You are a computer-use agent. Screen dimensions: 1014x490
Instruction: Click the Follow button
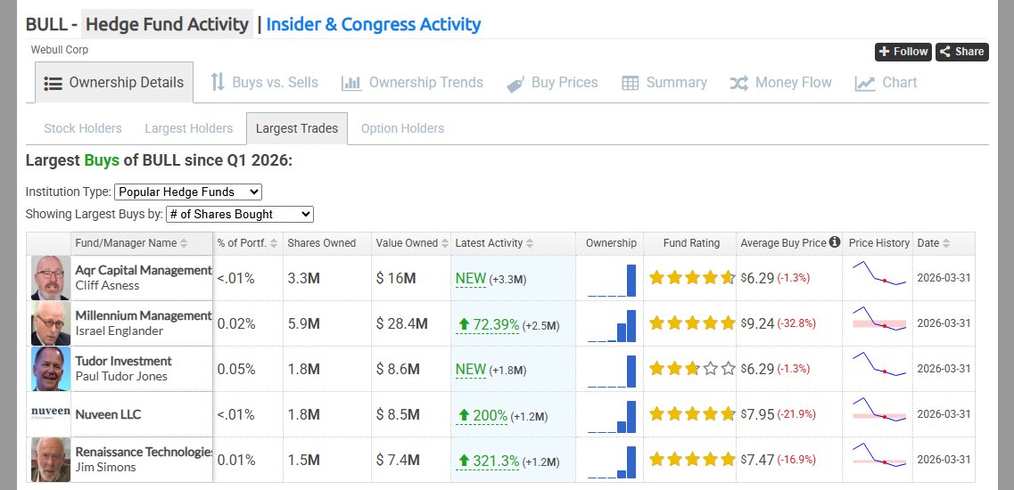click(903, 52)
